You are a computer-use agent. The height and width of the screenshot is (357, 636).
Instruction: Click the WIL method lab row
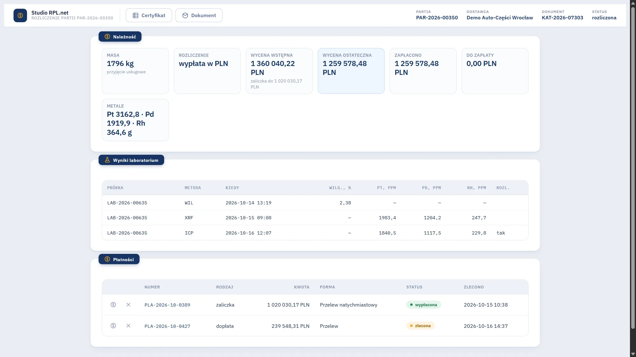pyautogui.click(x=315, y=203)
